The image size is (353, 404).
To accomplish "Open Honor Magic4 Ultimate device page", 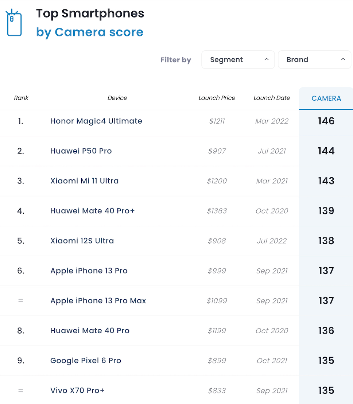I will (x=96, y=121).
